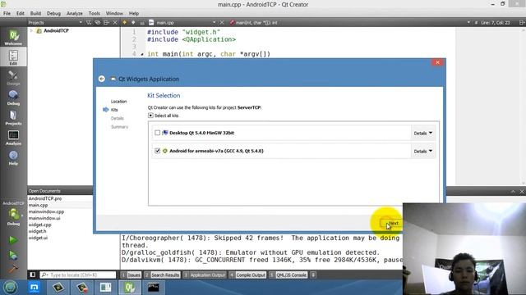Image resolution: width=526 pixels, height=295 pixels.
Task: Split the Projects side pane
Action: pos(106,22)
